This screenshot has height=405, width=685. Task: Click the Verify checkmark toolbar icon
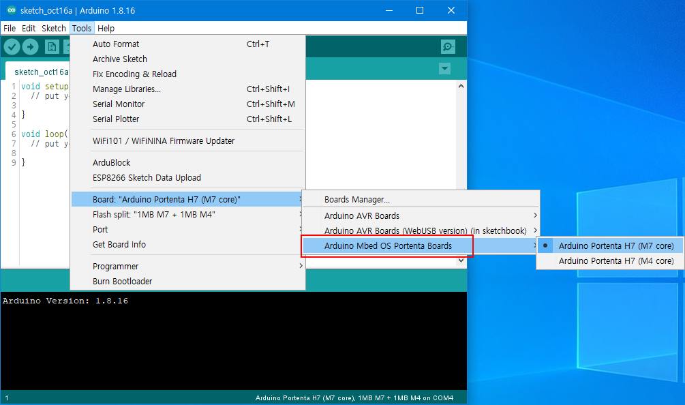pos(12,47)
